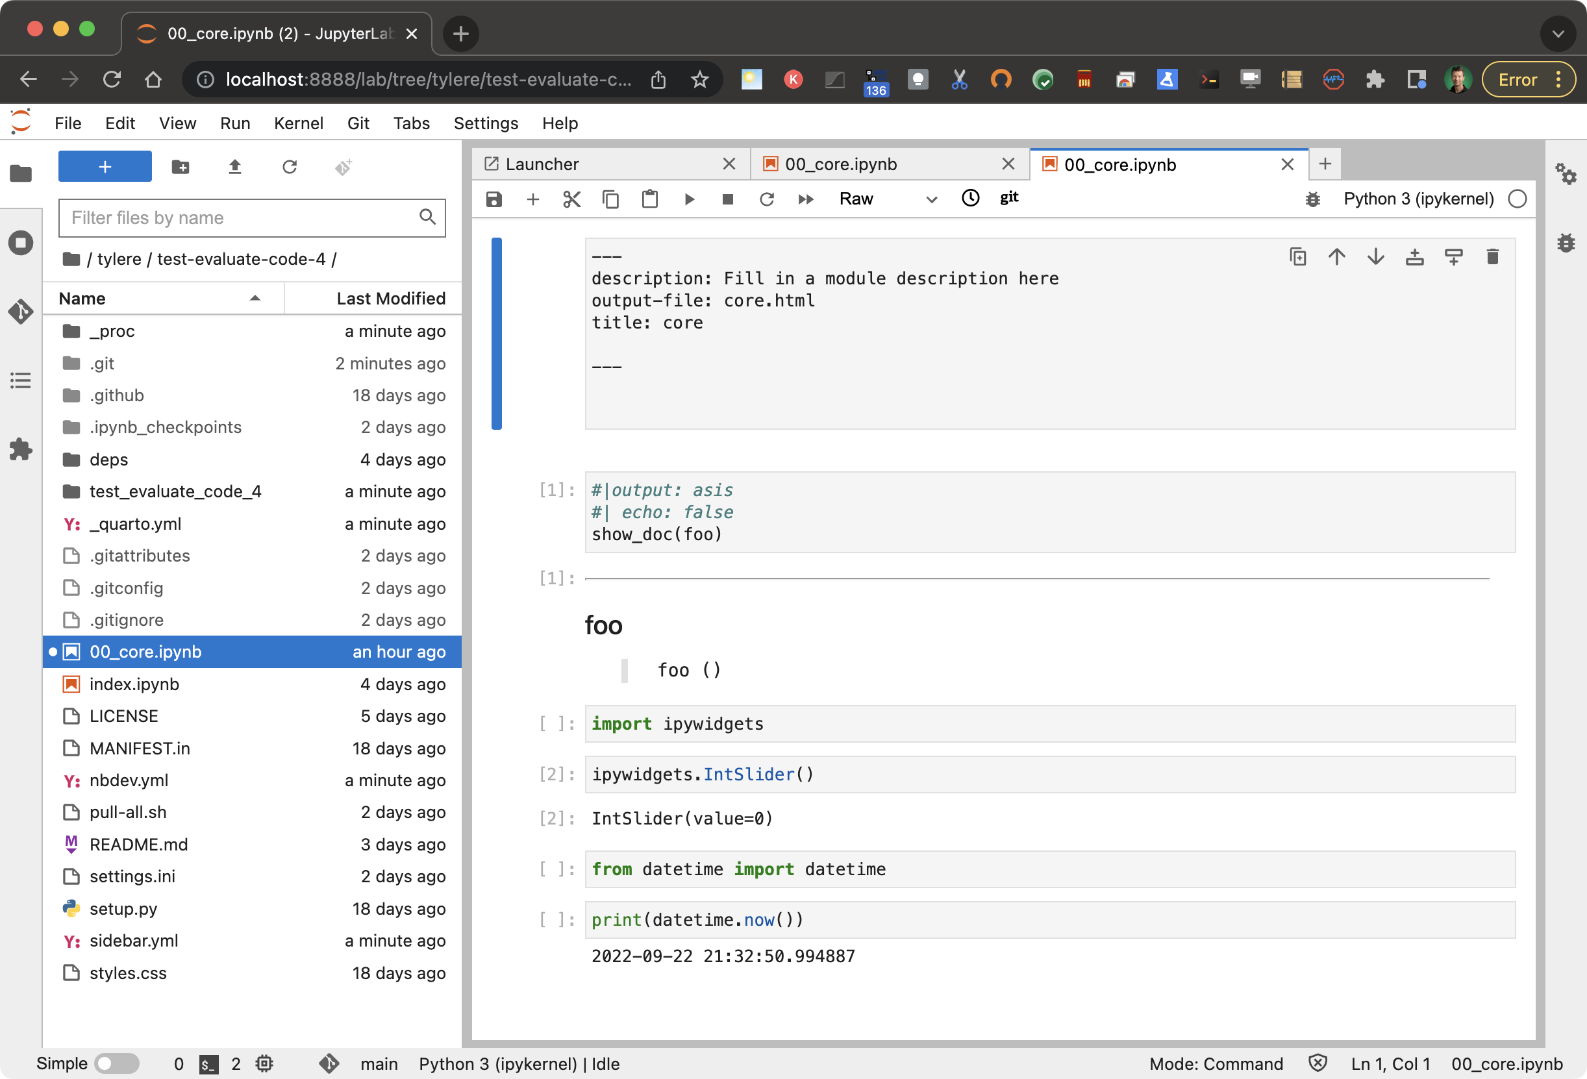
Task: Click the git button in notebook toolbar
Action: (x=1008, y=197)
